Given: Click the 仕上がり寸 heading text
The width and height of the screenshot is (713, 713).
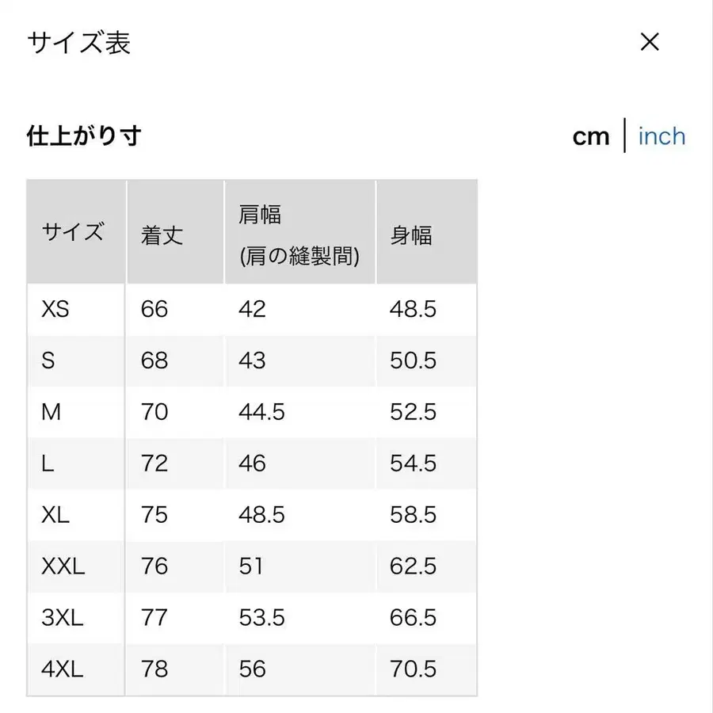Looking at the screenshot, I should click(x=83, y=135).
